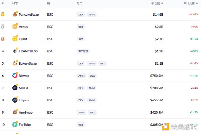Open the PancakeSwap bunny logo icon
201x134 pixels.
(x=15, y=14)
